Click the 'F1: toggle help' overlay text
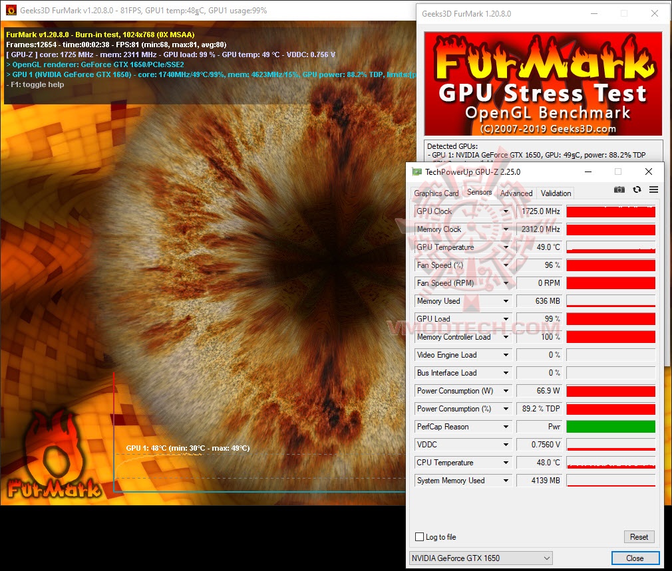Viewport: 672px width, 571px height. click(x=35, y=84)
